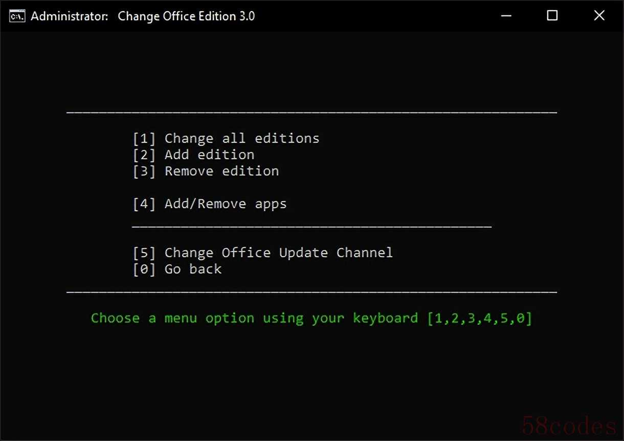The height and width of the screenshot is (441, 624).
Task: Click the word "keyboard" in the prompt
Action: [x=385, y=318]
